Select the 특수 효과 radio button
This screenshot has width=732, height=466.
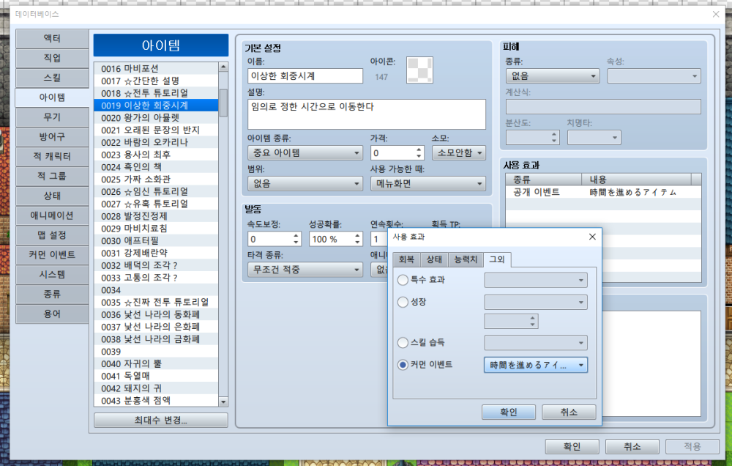click(403, 279)
